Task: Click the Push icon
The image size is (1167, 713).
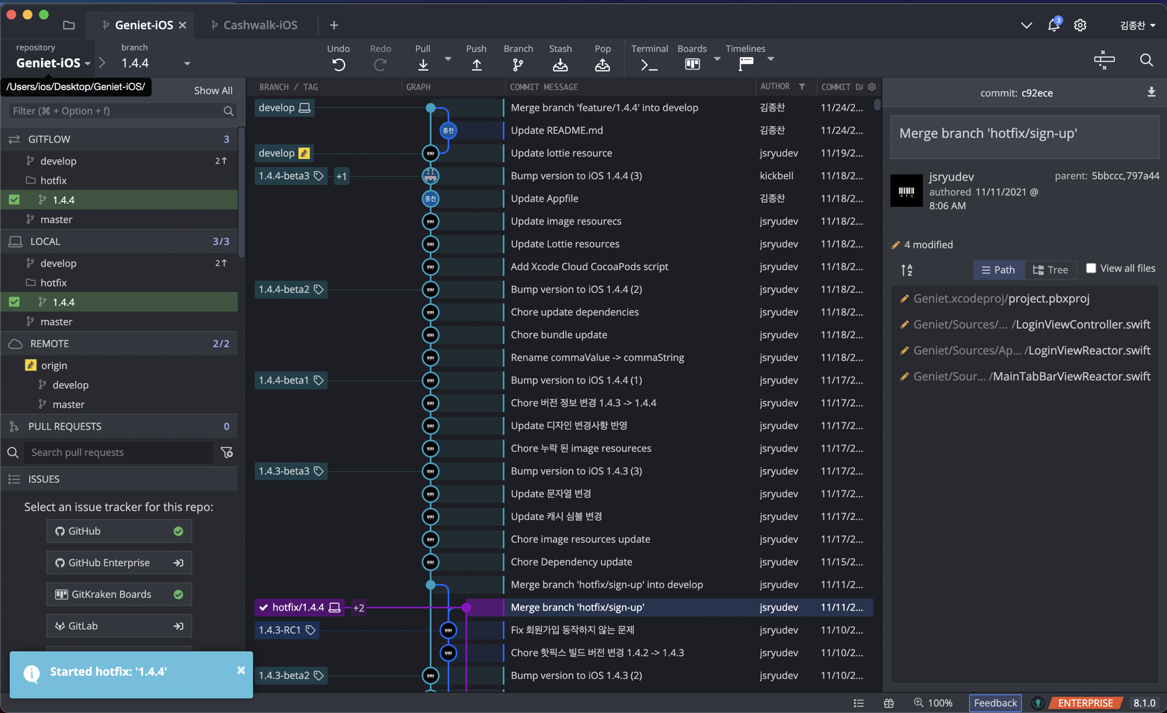Action: [x=476, y=64]
